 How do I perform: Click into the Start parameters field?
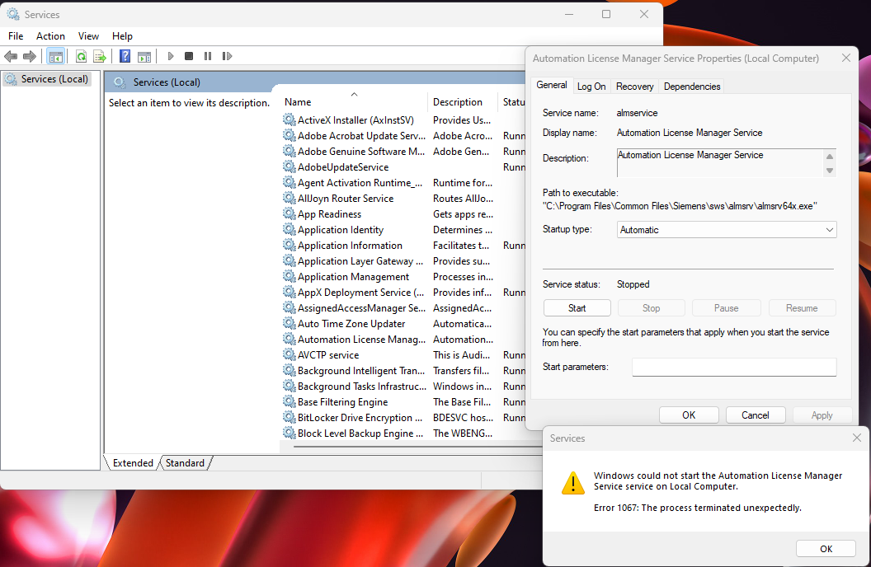pyautogui.click(x=734, y=367)
